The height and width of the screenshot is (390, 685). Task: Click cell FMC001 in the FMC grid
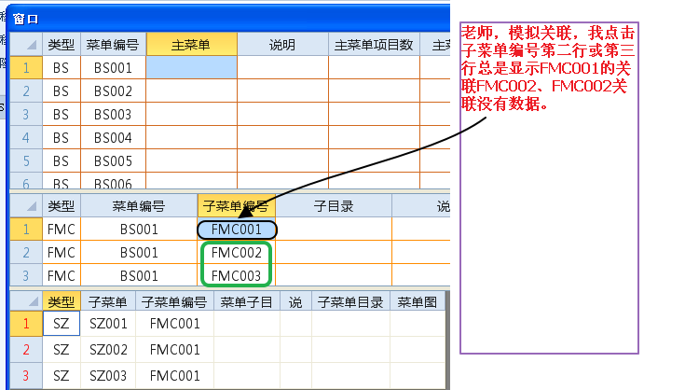tap(237, 230)
